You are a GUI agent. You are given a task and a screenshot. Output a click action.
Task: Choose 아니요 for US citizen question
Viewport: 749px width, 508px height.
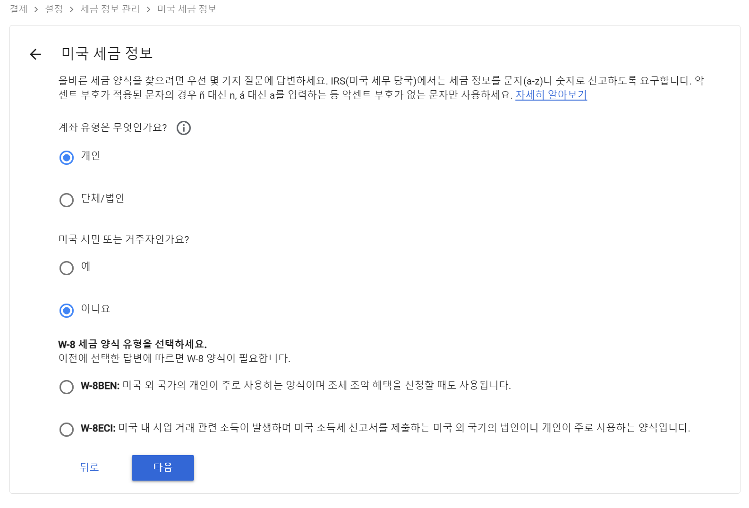pos(67,311)
